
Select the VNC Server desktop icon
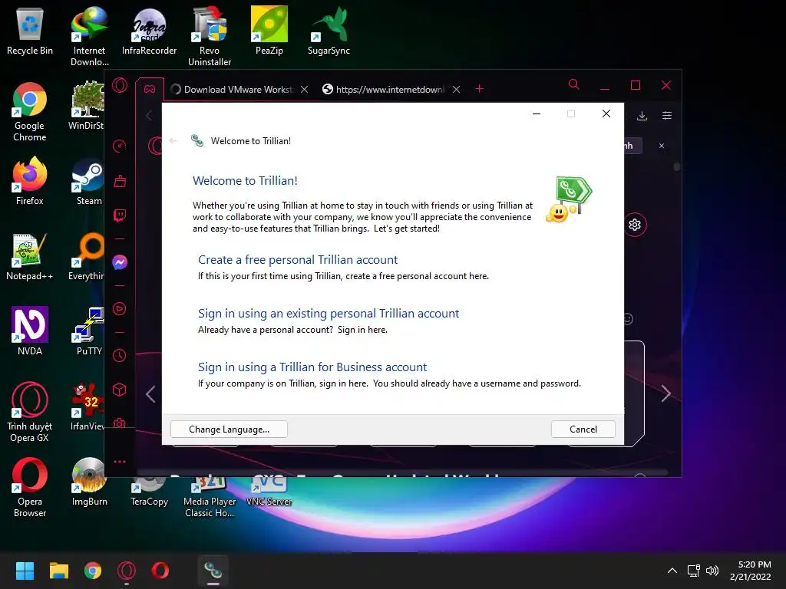tap(269, 493)
